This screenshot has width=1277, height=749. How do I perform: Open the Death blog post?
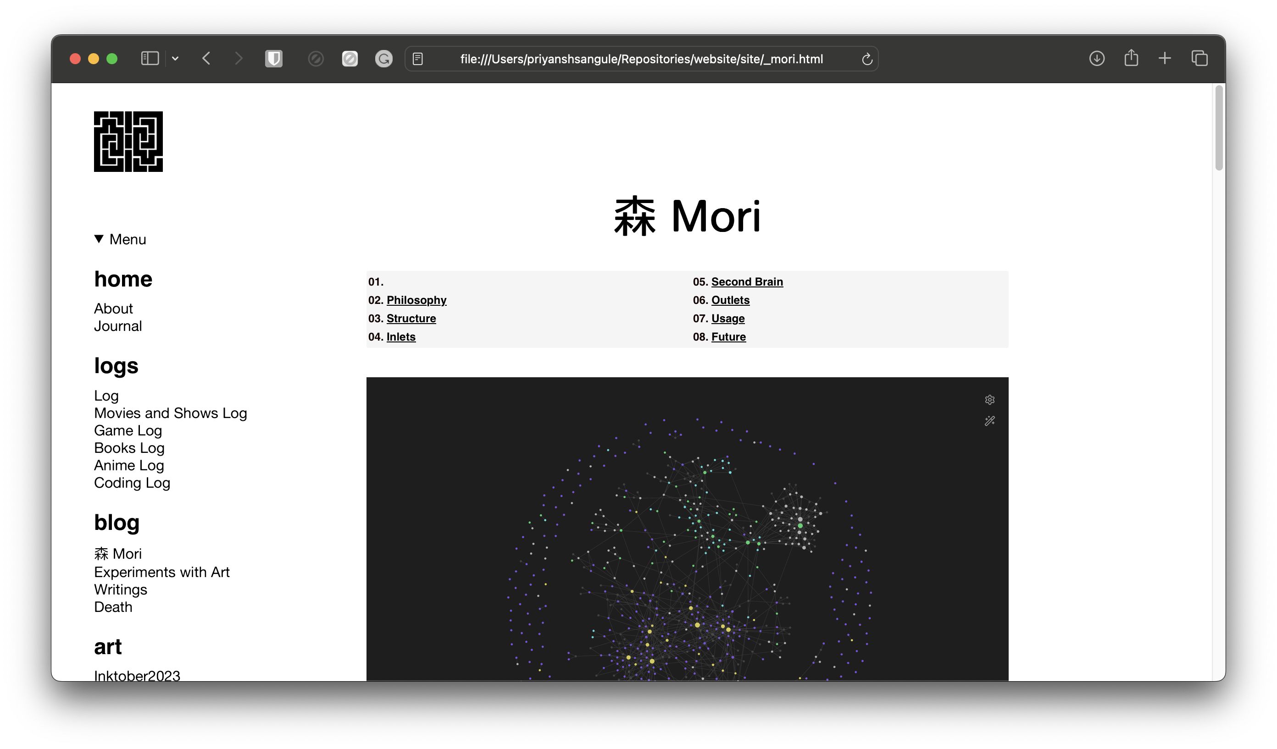point(112,607)
